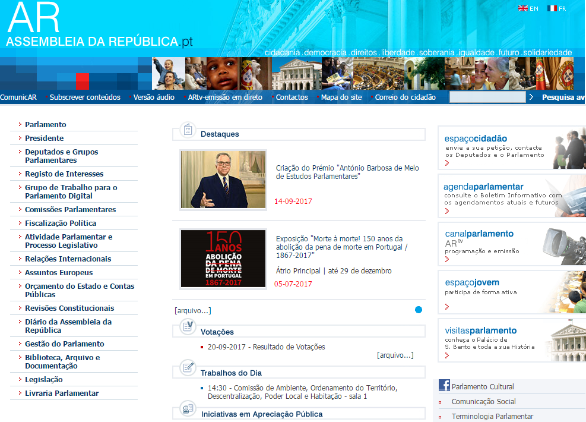The width and height of the screenshot is (586, 422).
Task: Open the arquivo link below Destaques
Action: click(x=192, y=311)
